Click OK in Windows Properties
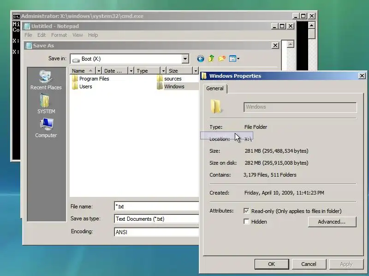The height and width of the screenshot is (276, 369). (272, 264)
